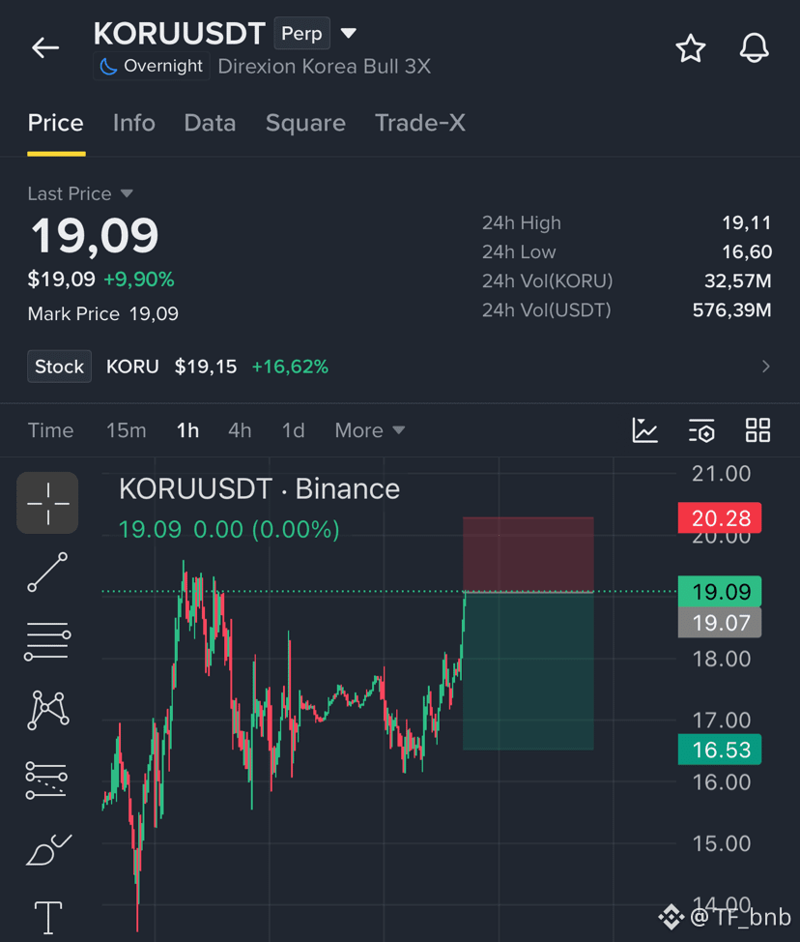The height and width of the screenshot is (942, 800).
Task: Select the 4h timeframe
Action: click(240, 430)
